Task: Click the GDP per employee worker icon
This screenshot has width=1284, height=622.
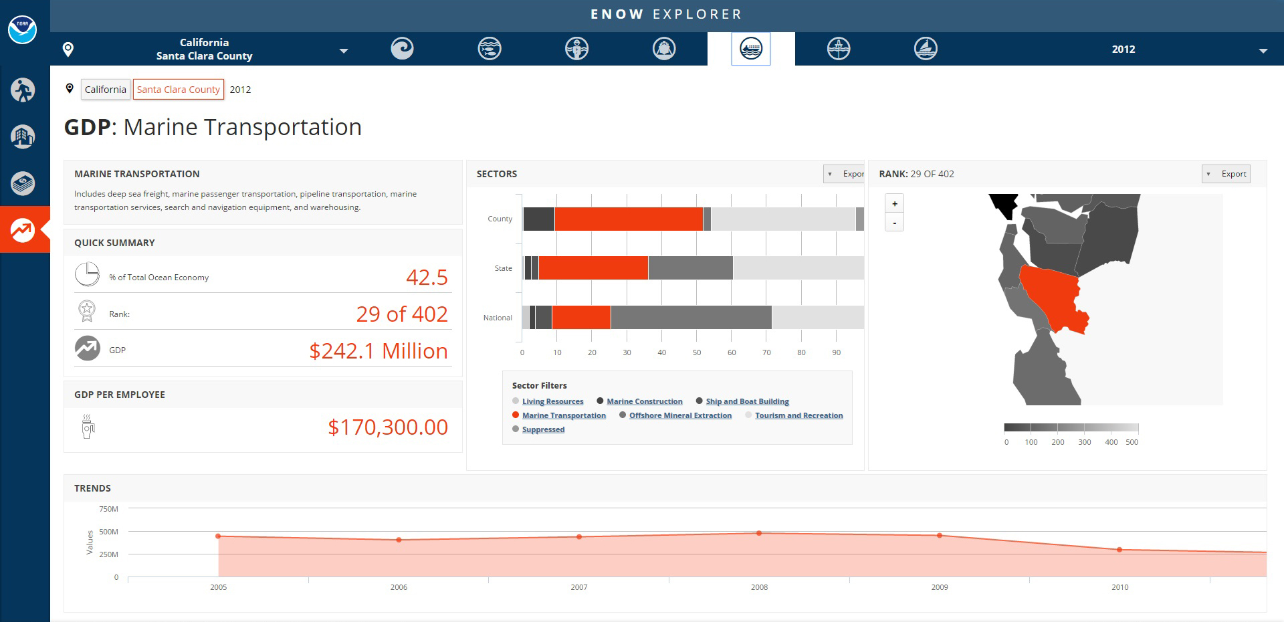Action: click(x=88, y=427)
